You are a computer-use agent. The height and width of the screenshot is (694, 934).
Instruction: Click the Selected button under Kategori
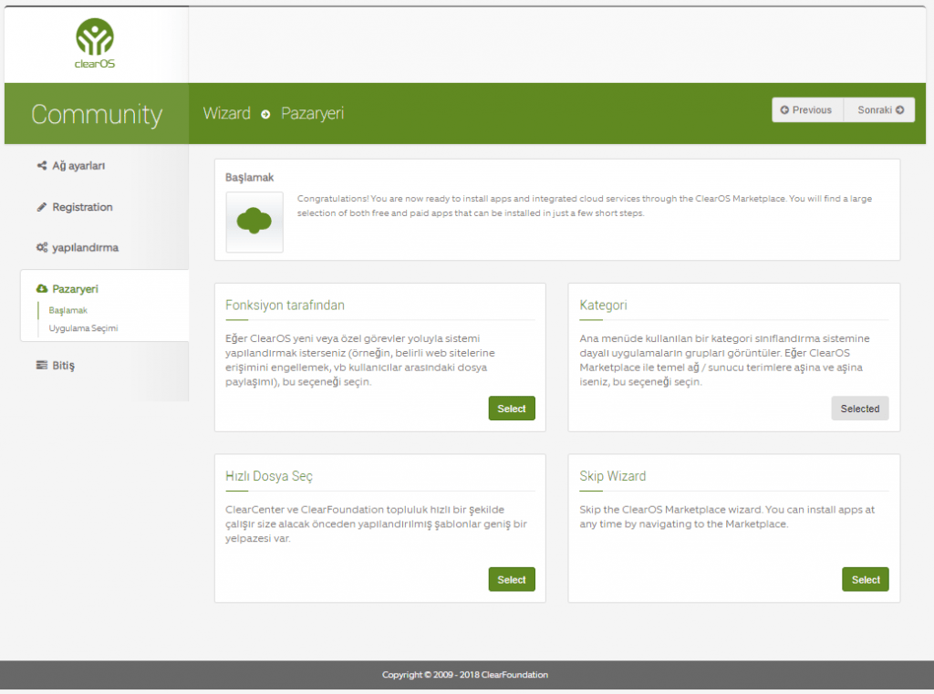[859, 409]
